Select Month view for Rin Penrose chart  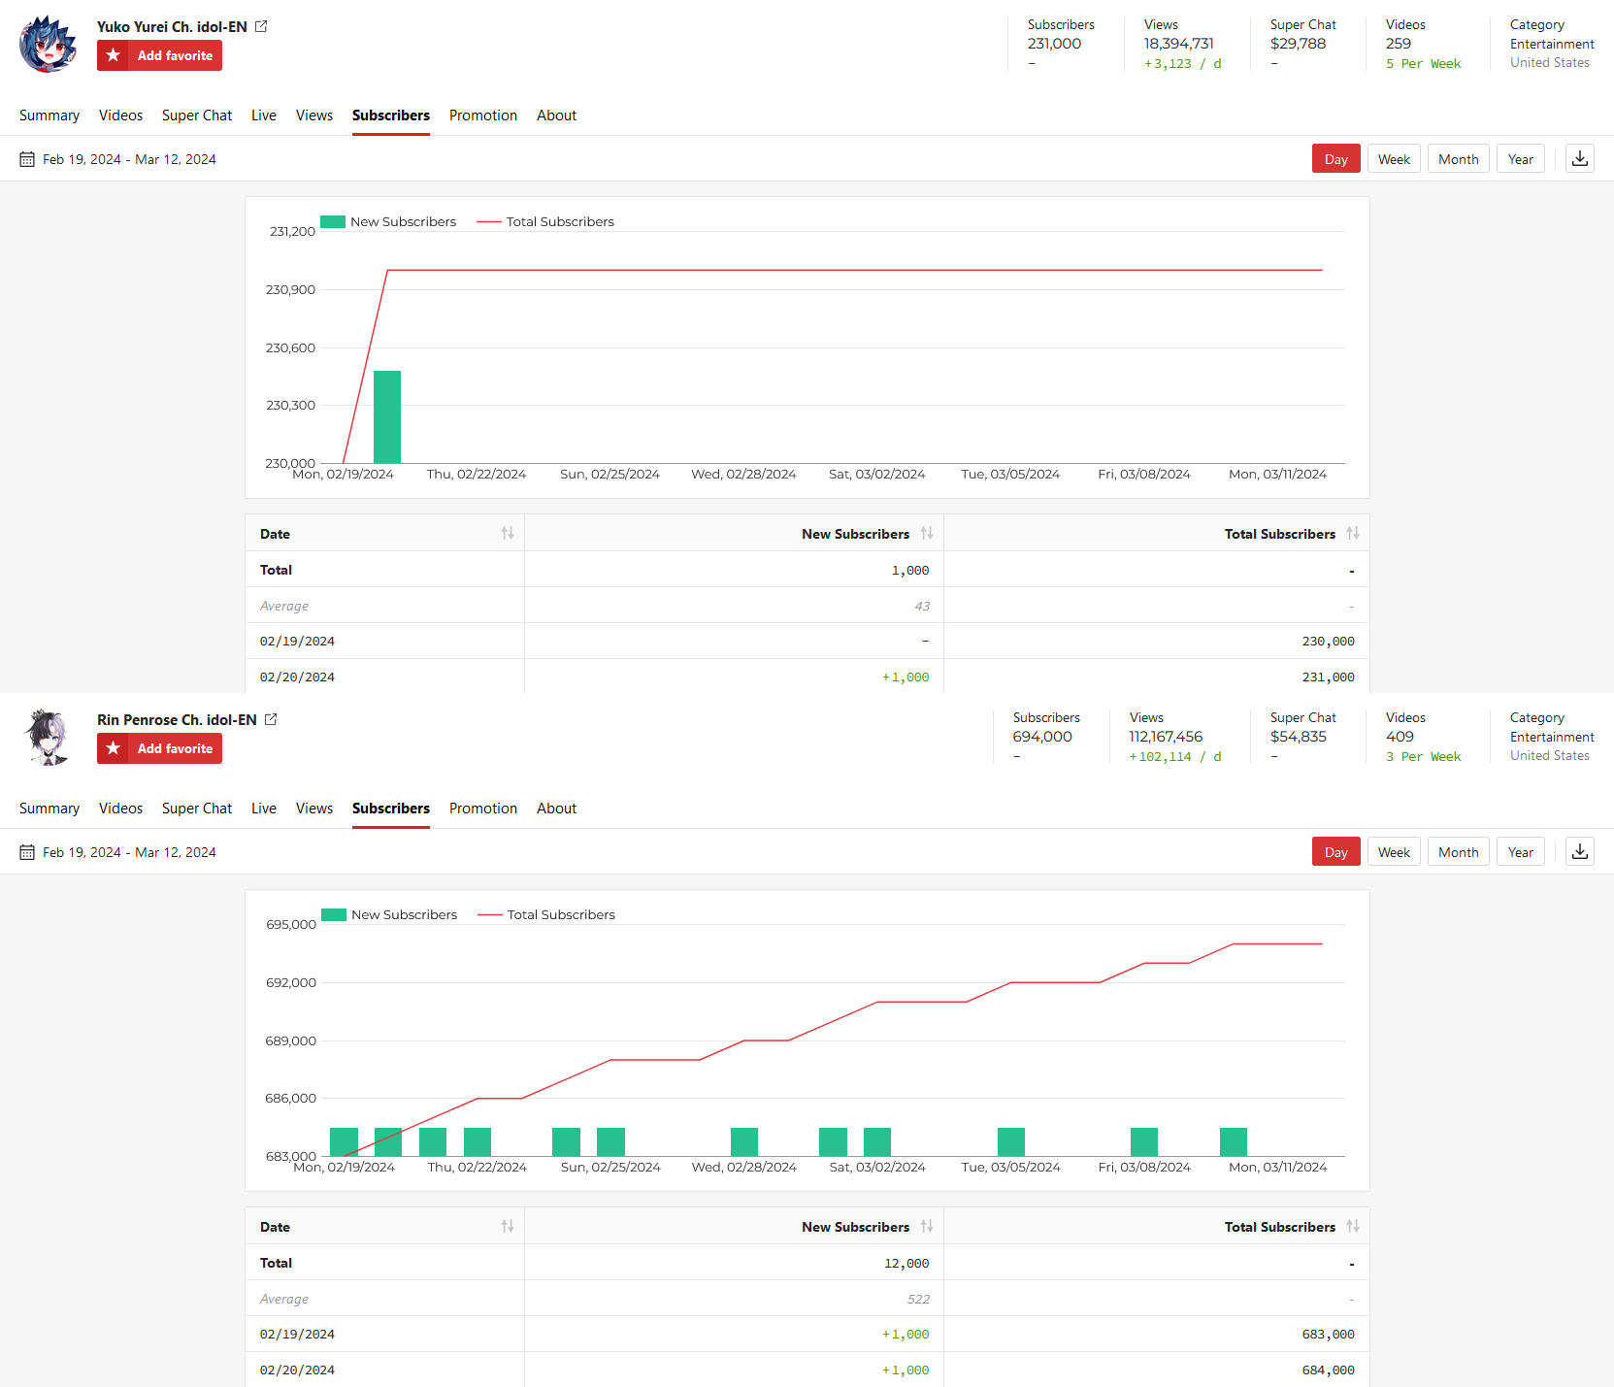[1458, 852]
